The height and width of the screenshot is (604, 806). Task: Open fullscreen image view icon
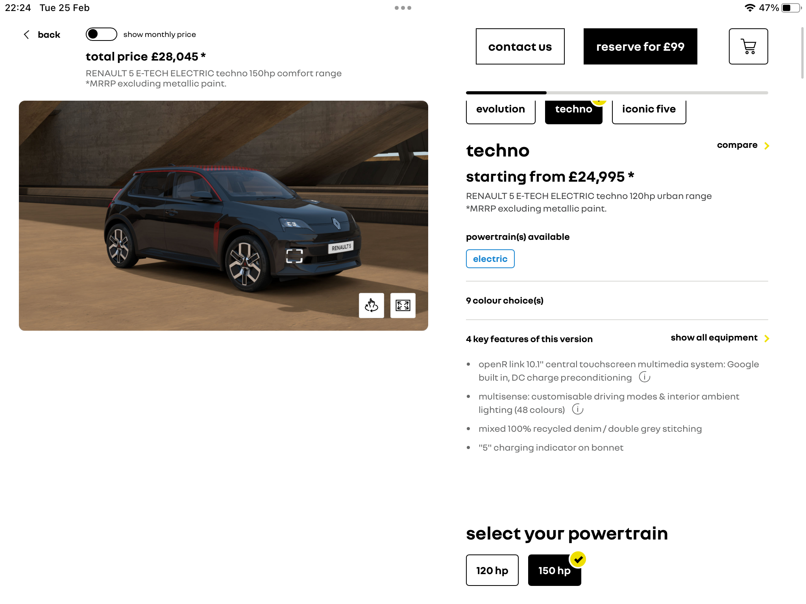403,306
